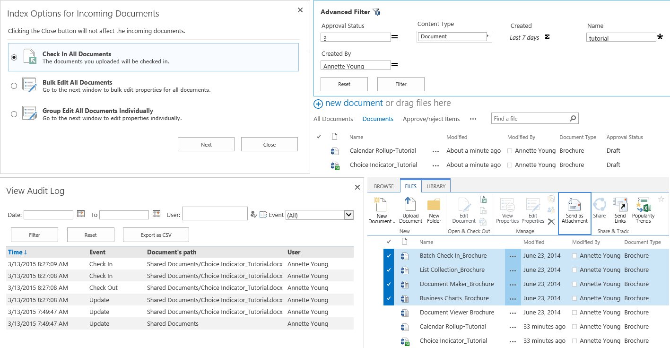The image size is (670, 348).
Task: Click the Word icon for Batch Check In_Brochure
Action: click(404, 256)
